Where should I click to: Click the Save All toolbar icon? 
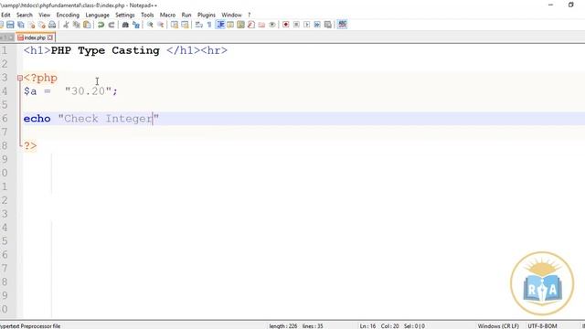(x=21, y=25)
